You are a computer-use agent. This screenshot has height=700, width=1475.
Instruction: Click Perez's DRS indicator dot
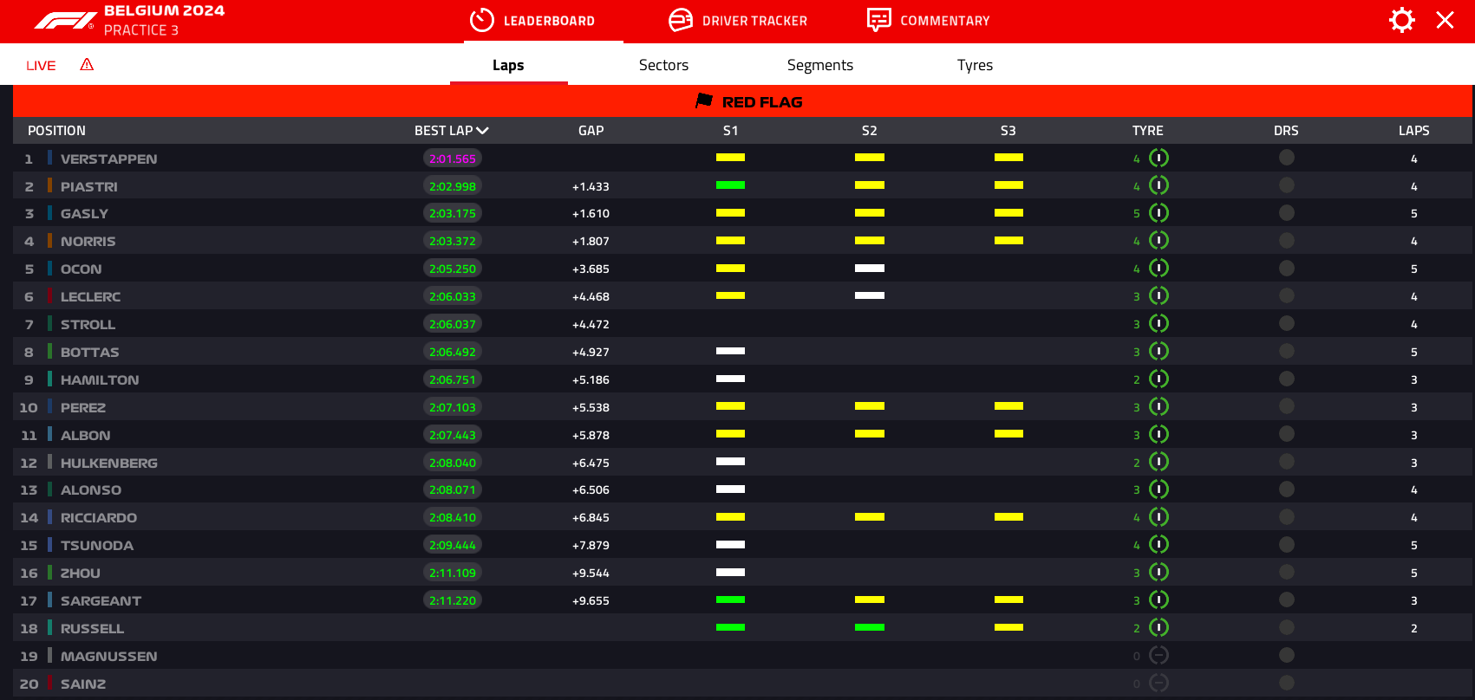pos(1287,406)
